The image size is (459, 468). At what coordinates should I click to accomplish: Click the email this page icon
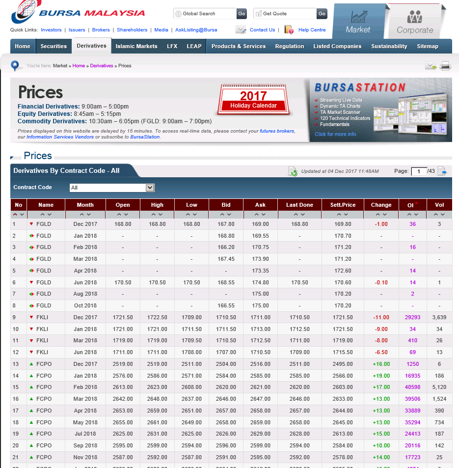(431, 66)
